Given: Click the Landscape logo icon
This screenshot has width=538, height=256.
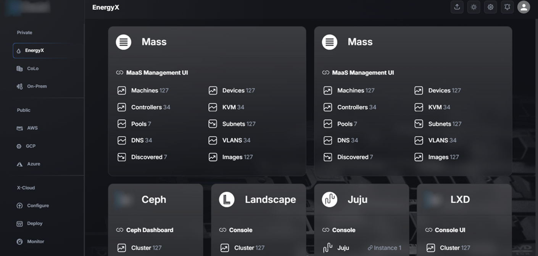Looking at the screenshot, I should pyautogui.click(x=227, y=200).
